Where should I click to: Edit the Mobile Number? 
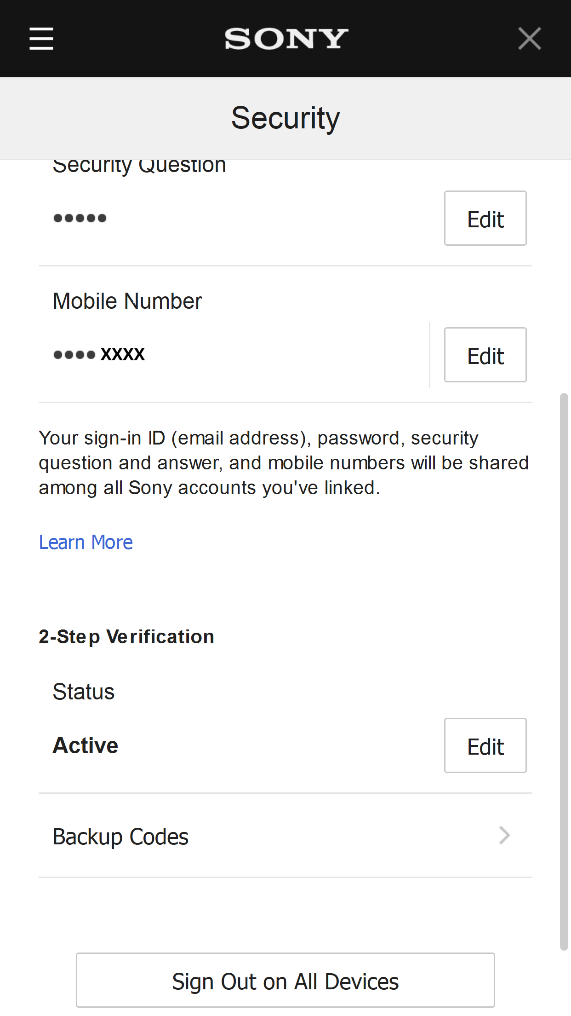click(x=485, y=355)
